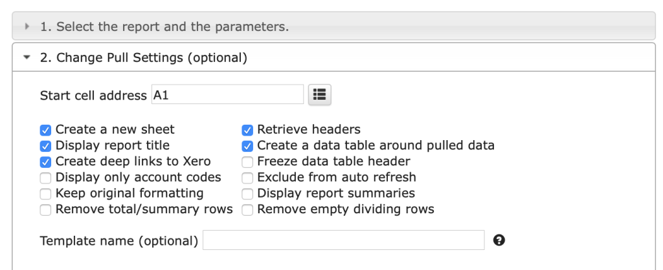The height and width of the screenshot is (270, 663).
Task: Enable Display report summaries
Action: tap(247, 193)
